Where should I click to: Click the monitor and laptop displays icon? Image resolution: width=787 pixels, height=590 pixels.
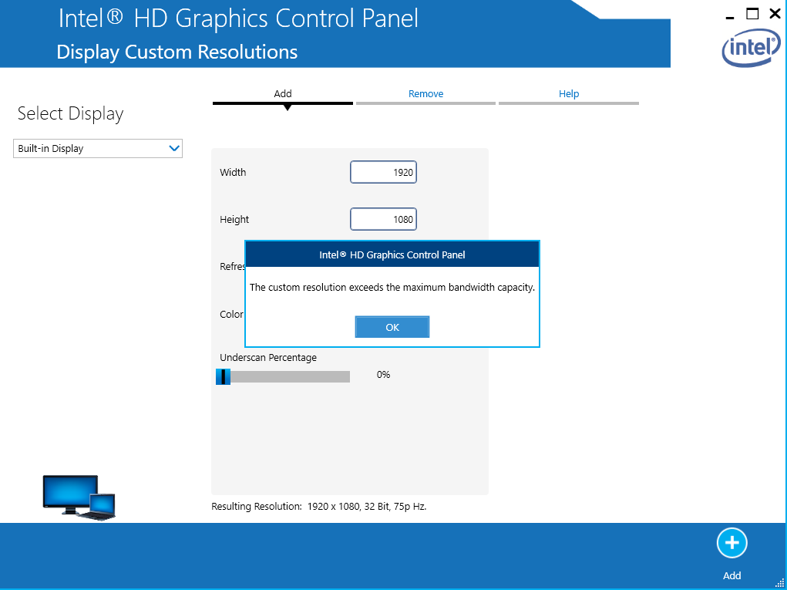point(79,497)
